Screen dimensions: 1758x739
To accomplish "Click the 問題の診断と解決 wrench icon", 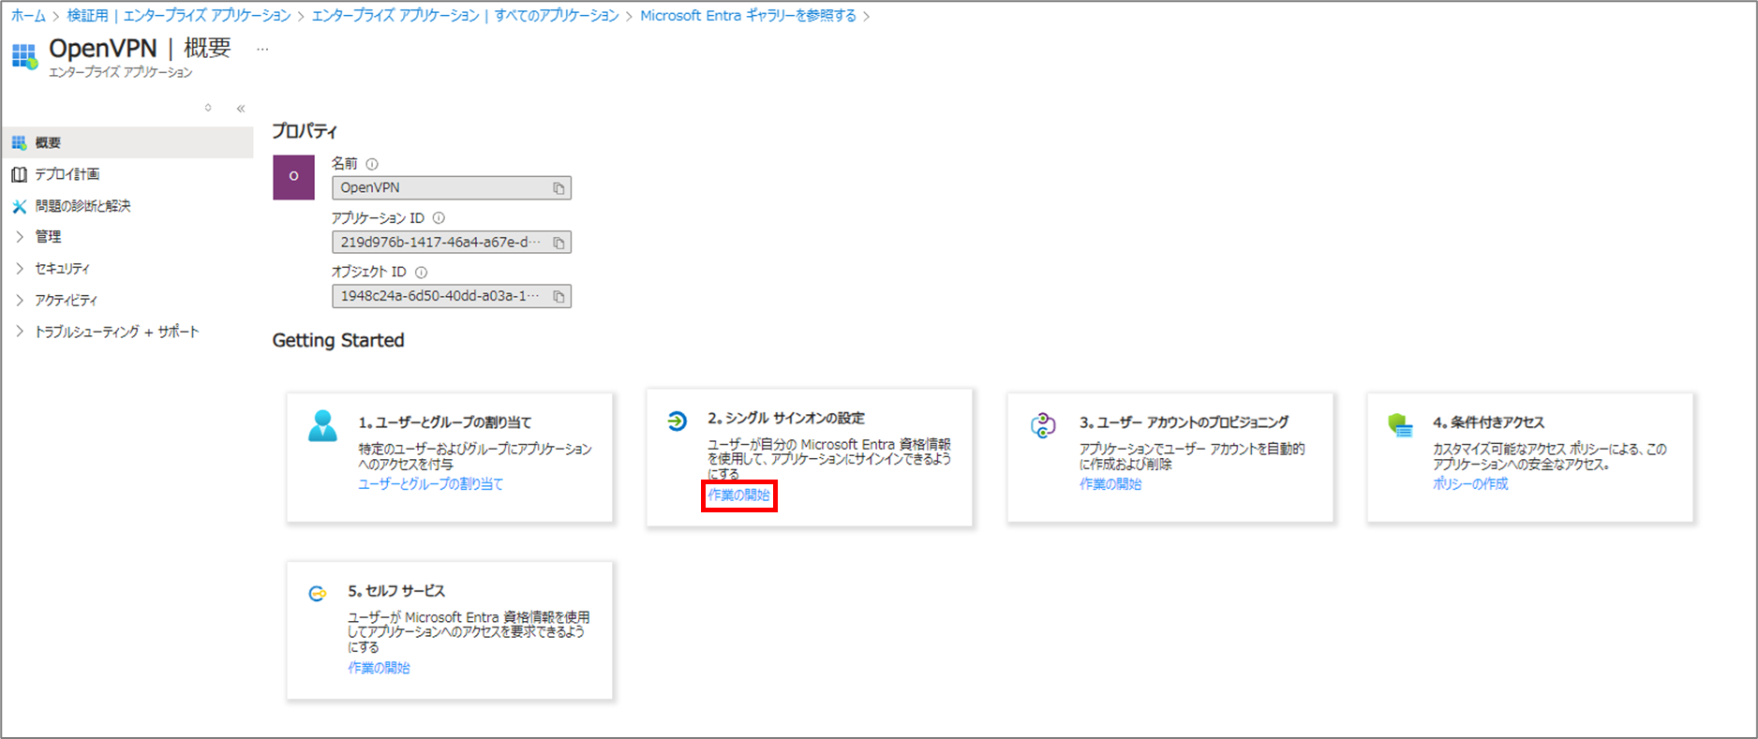I will (19, 206).
